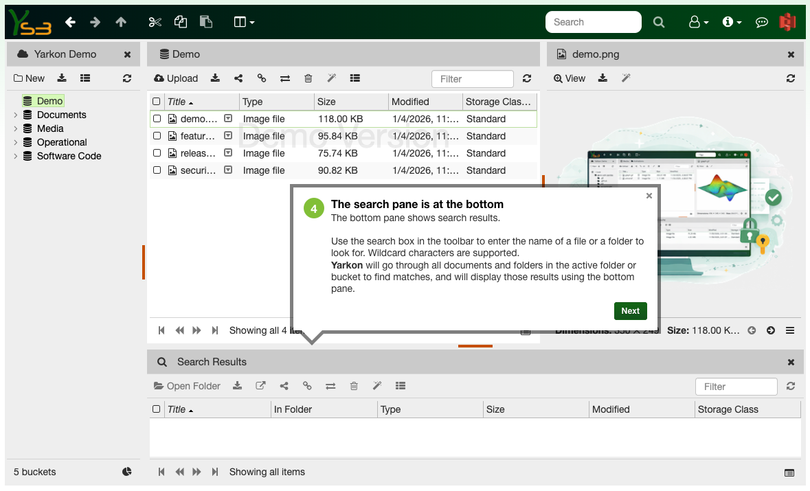Refresh the Yarkon Demo bucket list

click(x=127, y=78)
